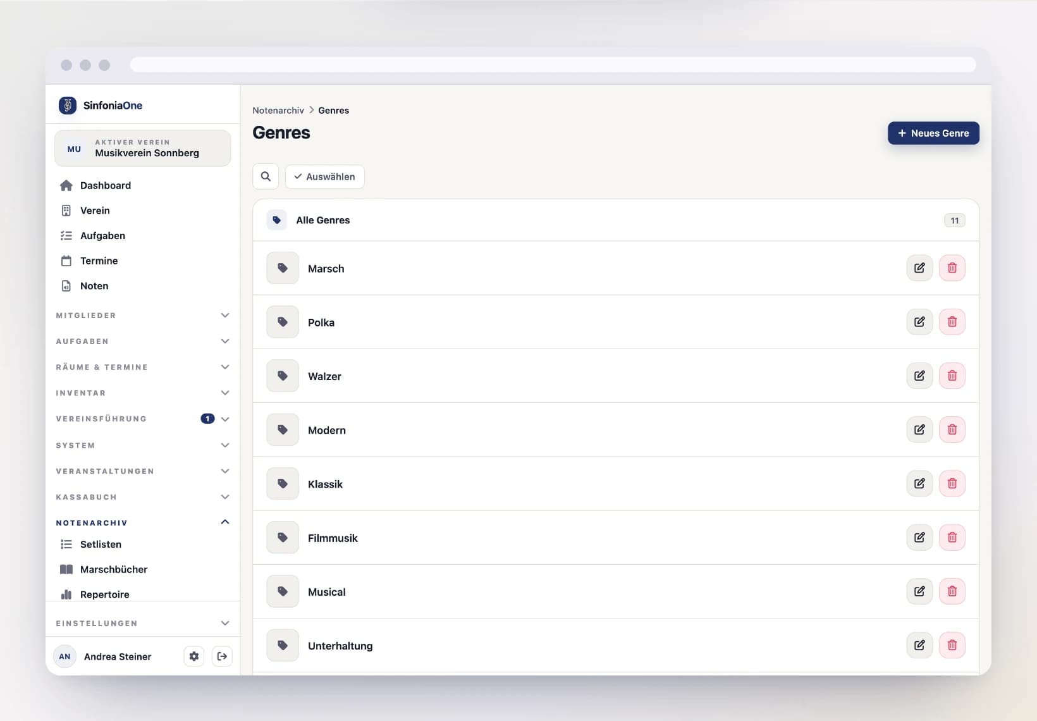
Task: Delete the Marsch genre
Action: 952,268
